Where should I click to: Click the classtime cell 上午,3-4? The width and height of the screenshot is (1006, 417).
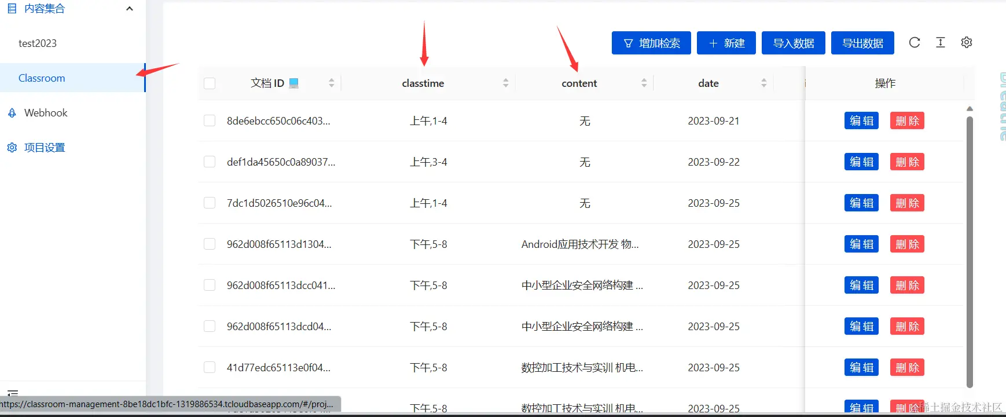tap(428, 162)
